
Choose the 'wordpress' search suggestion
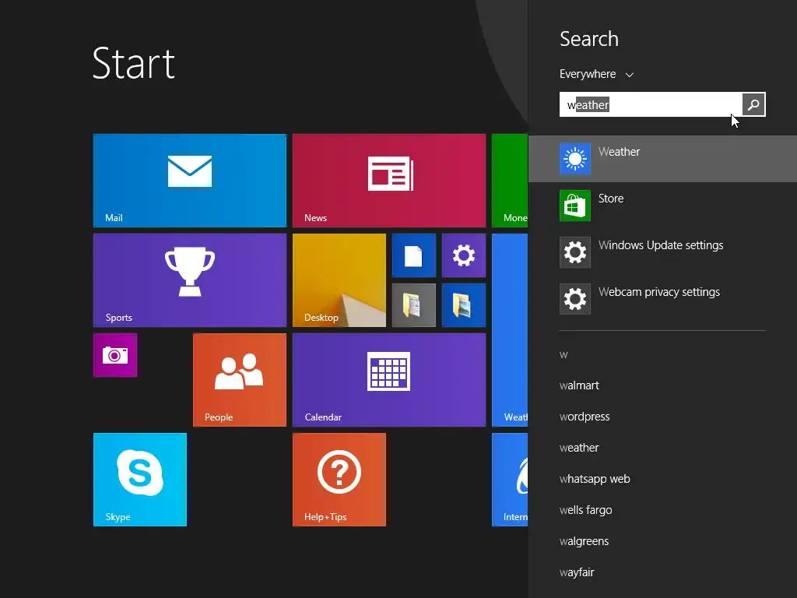coord(585,417)
